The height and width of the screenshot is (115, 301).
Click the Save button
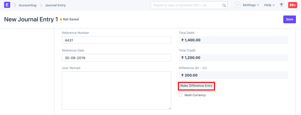[x=289, y=19]
